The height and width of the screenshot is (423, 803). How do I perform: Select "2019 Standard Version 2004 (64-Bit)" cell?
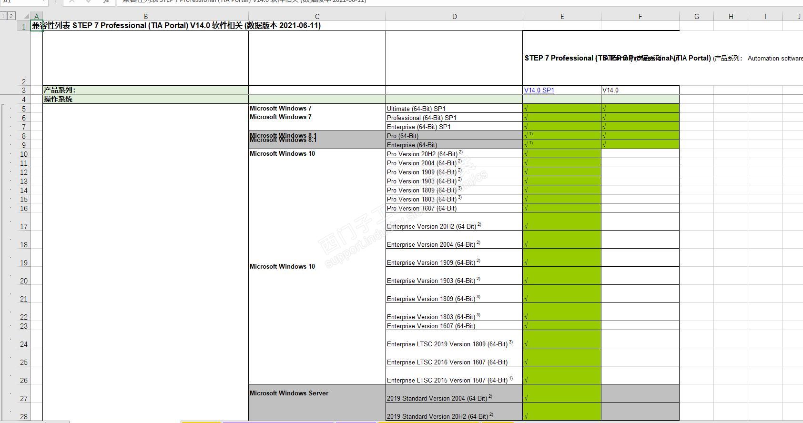pos(454,393)
